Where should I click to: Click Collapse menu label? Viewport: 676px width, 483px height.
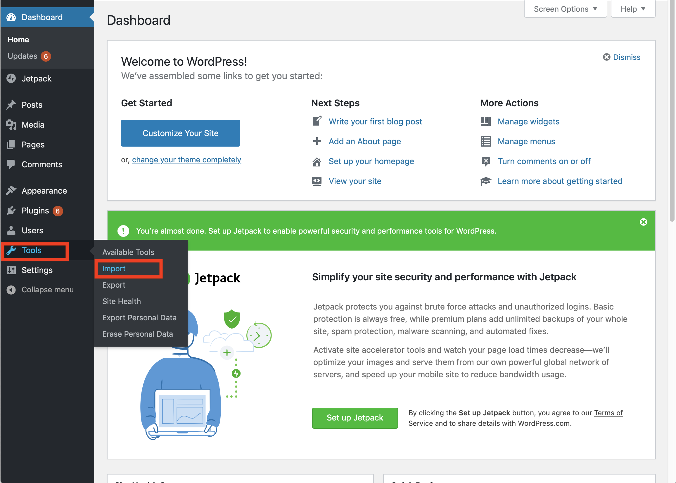48,290
